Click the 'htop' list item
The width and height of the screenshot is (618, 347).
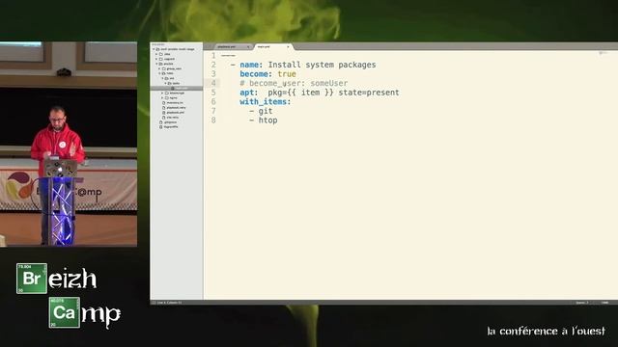click(268, 120)
